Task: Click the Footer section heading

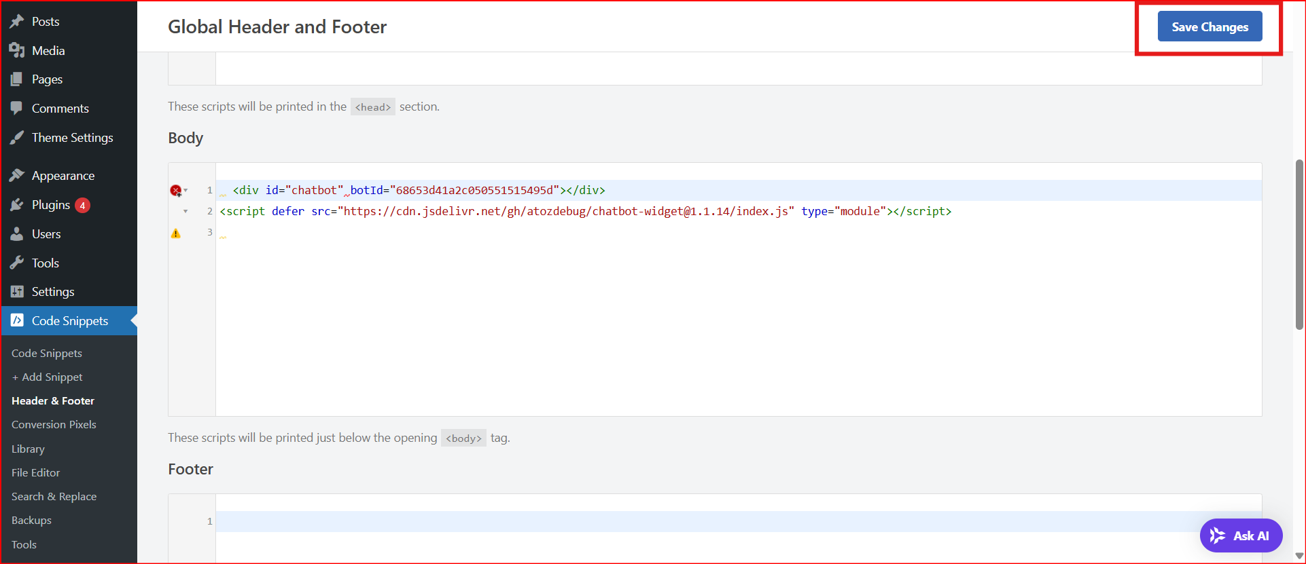Action: (x=190, y=469)
